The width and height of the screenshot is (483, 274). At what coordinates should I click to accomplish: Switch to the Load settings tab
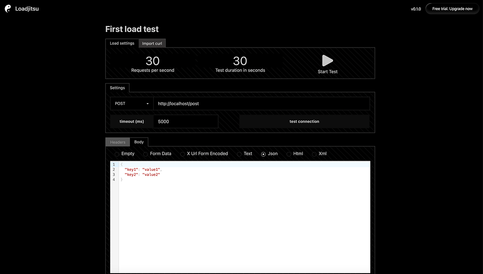click(122, 43)
